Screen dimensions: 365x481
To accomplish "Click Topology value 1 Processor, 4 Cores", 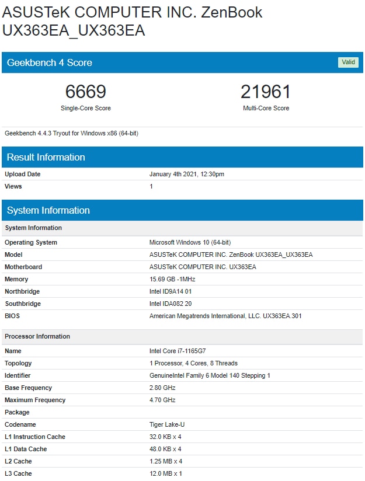I will click(x=193, y=363).
